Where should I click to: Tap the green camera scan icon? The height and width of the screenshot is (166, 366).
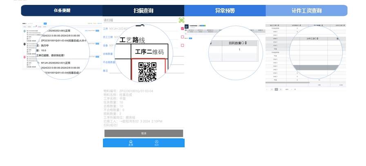[181, 20]
